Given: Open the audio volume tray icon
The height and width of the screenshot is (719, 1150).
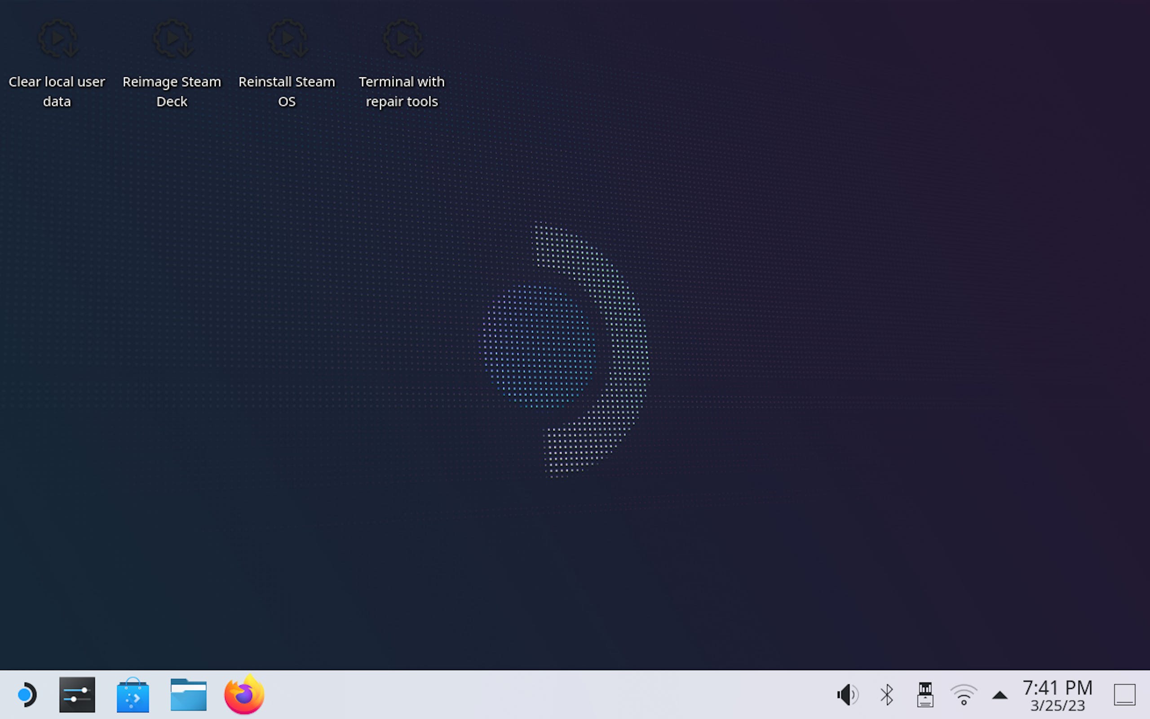Looking at the screenshot, I should click(x=847, y=695).
